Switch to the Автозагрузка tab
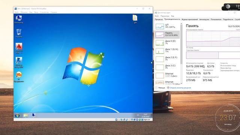This screenshot has width=240, height=135. (204, 19)
